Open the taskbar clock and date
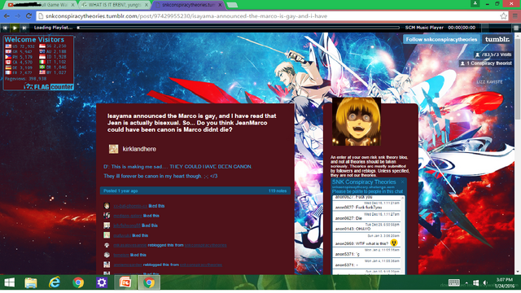Image resolution: width=521 pixels, height=293 pixels. [x=505, y=282]
